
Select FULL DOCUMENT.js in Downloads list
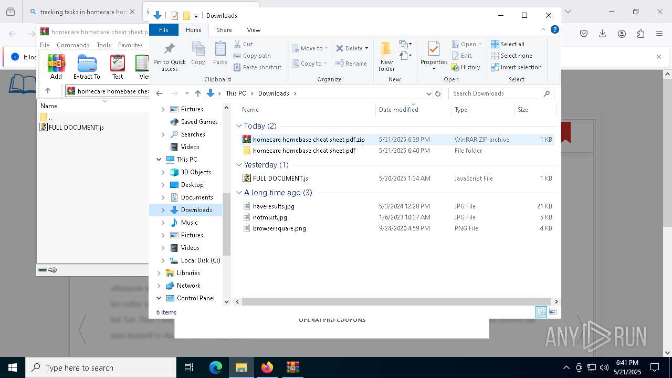[x=397, y=178]
